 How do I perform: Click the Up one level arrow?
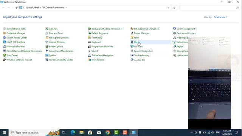(x=16, y=8)
